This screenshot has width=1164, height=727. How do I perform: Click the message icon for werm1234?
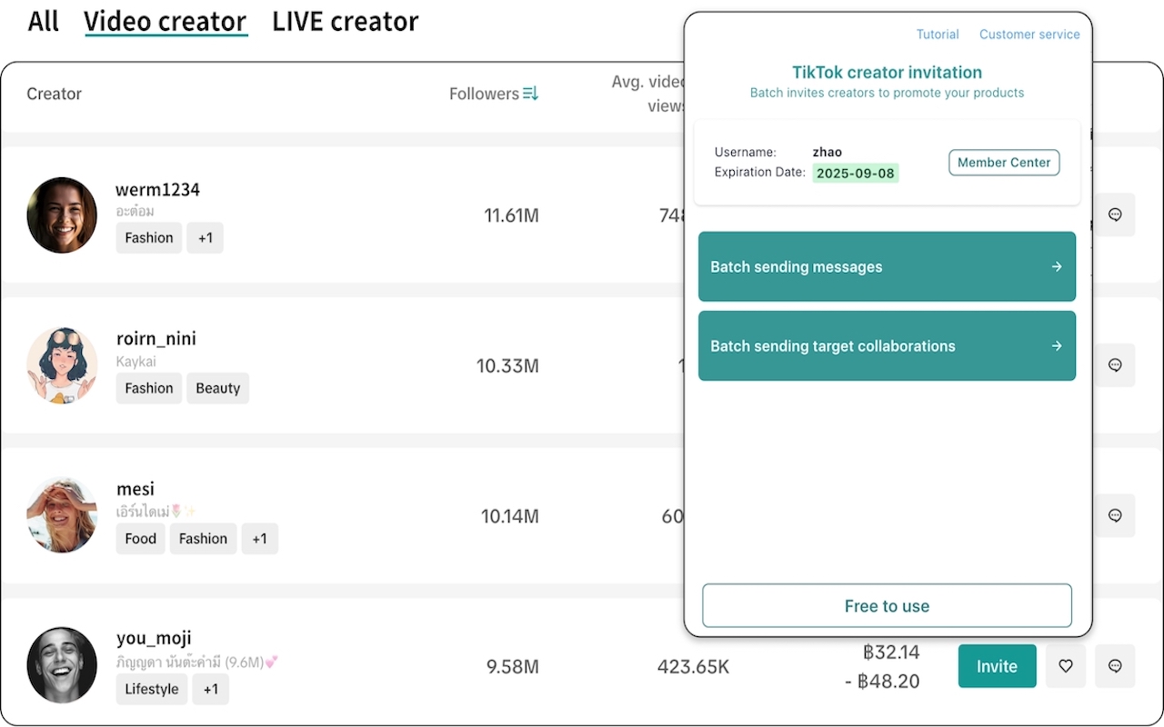tap(1115, 214)
